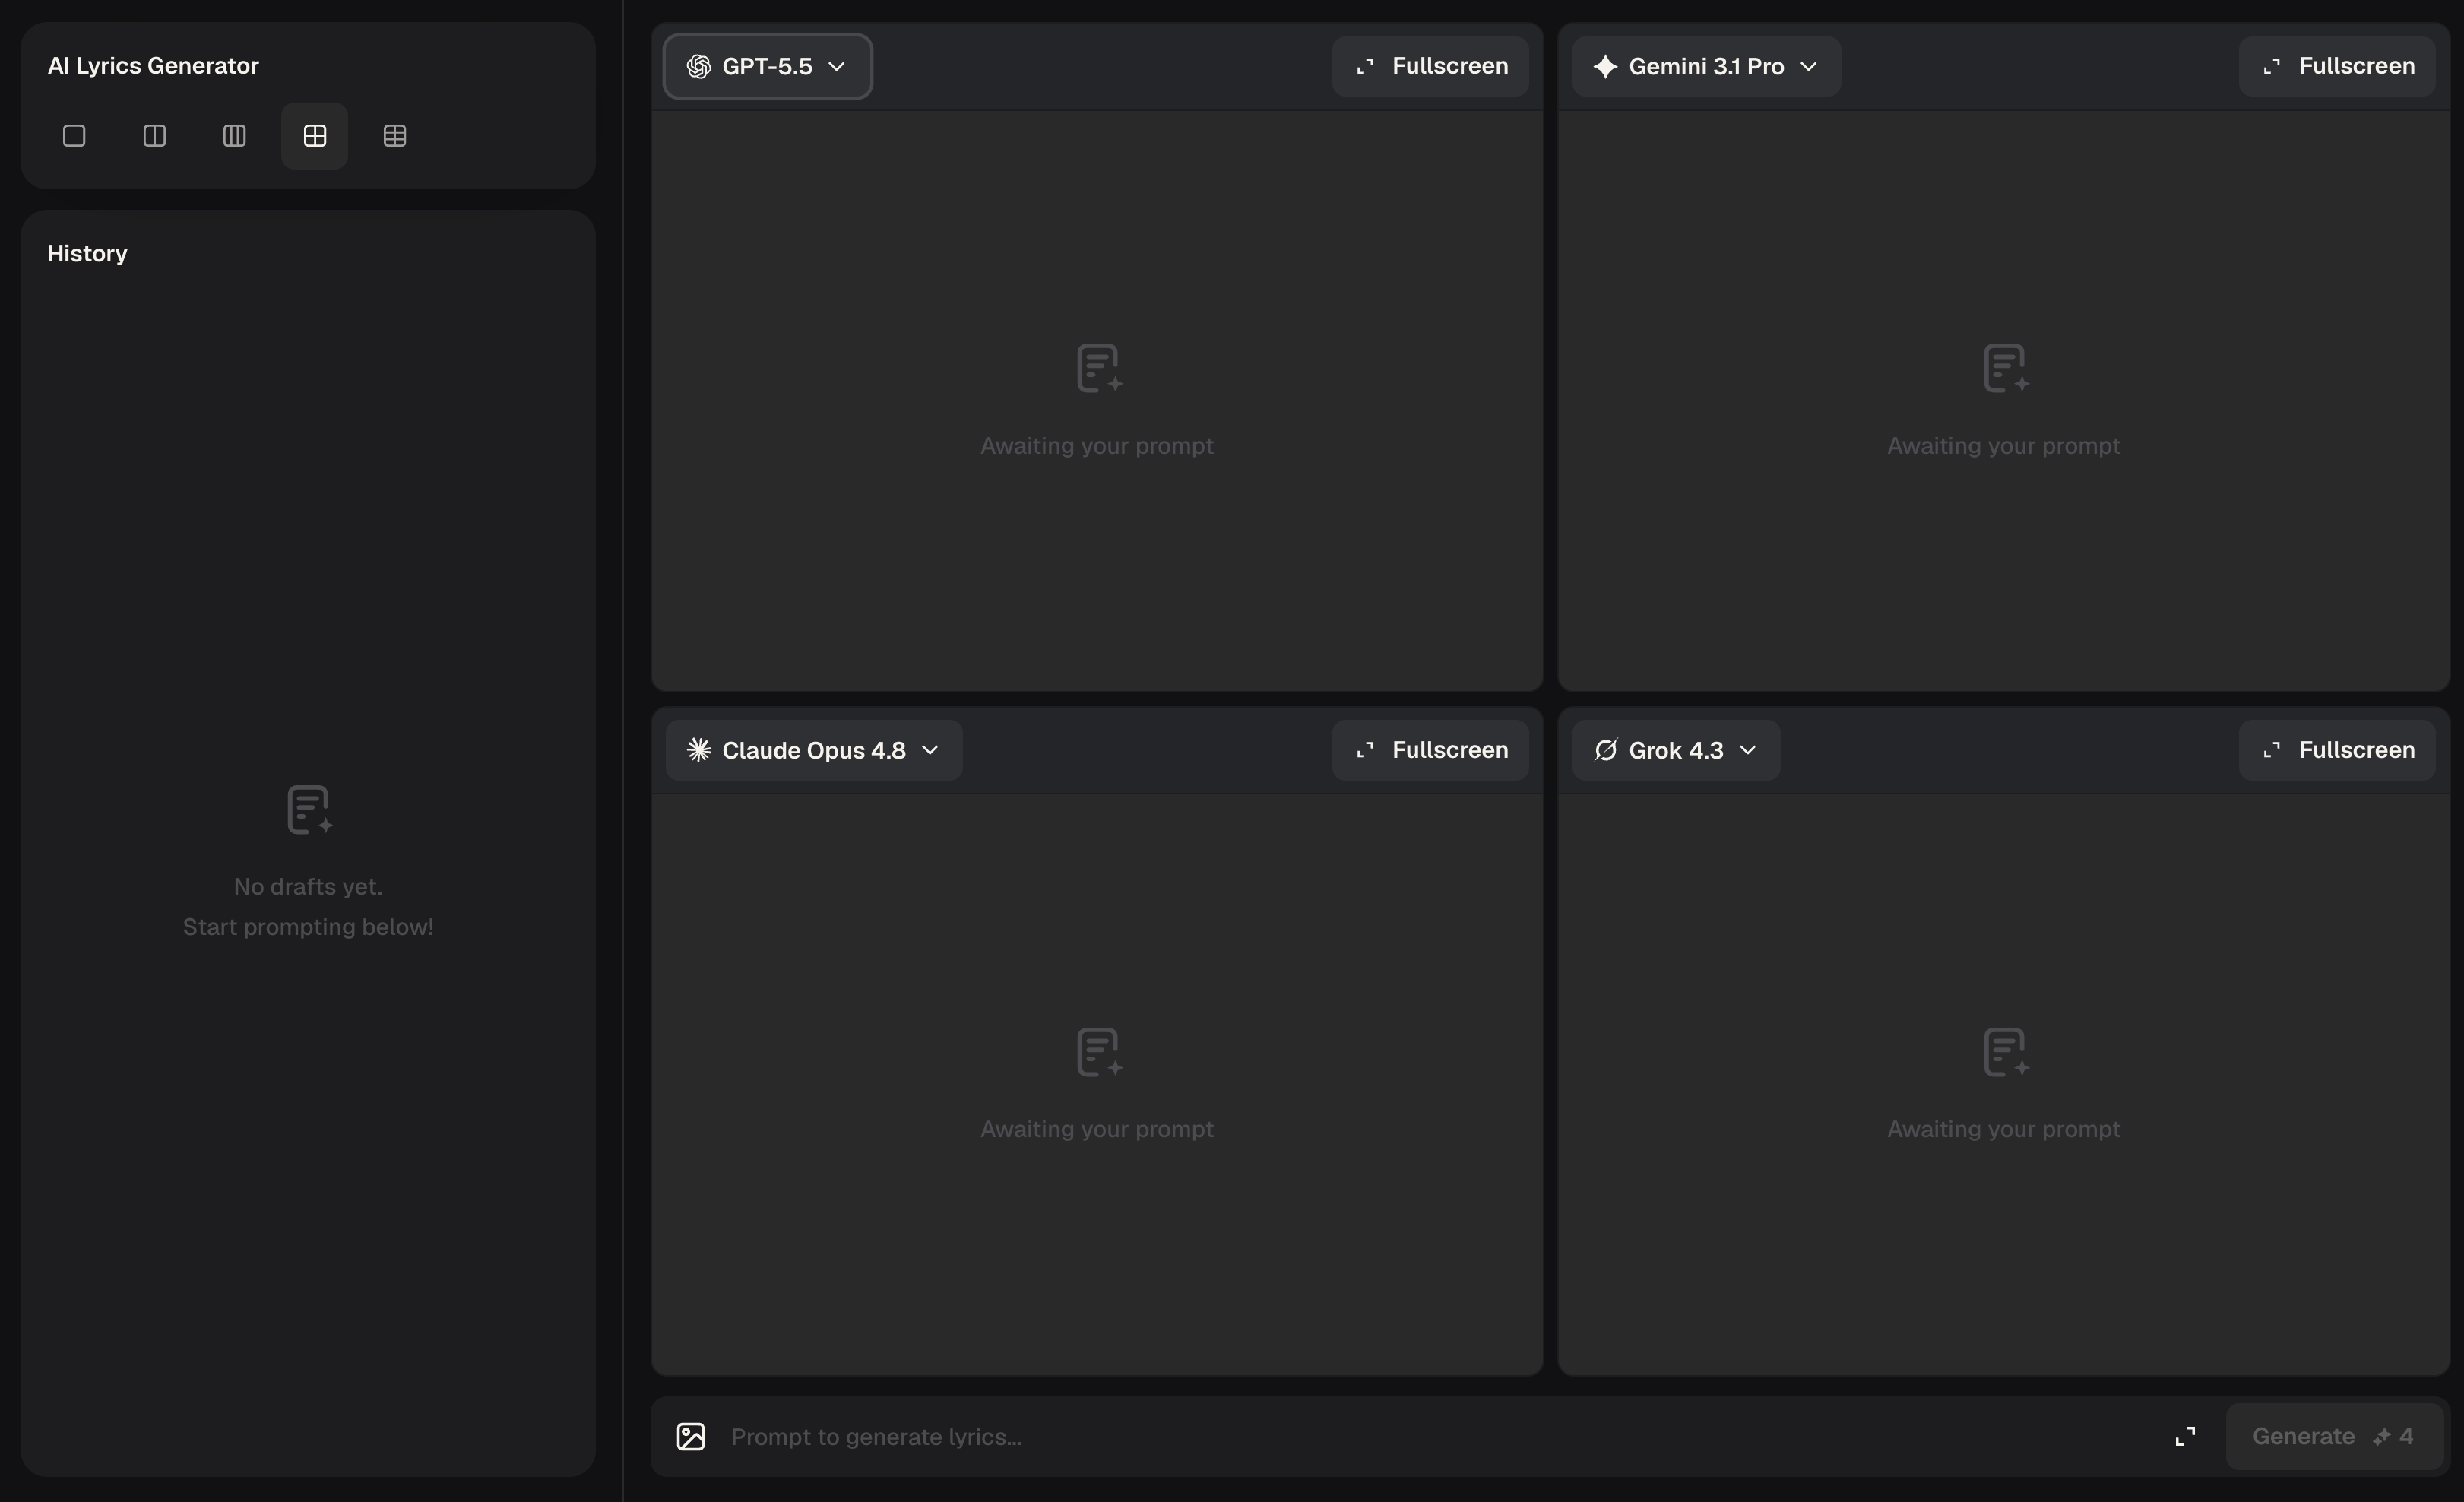Switch to single-panel layout icon

tap(74, 136)
